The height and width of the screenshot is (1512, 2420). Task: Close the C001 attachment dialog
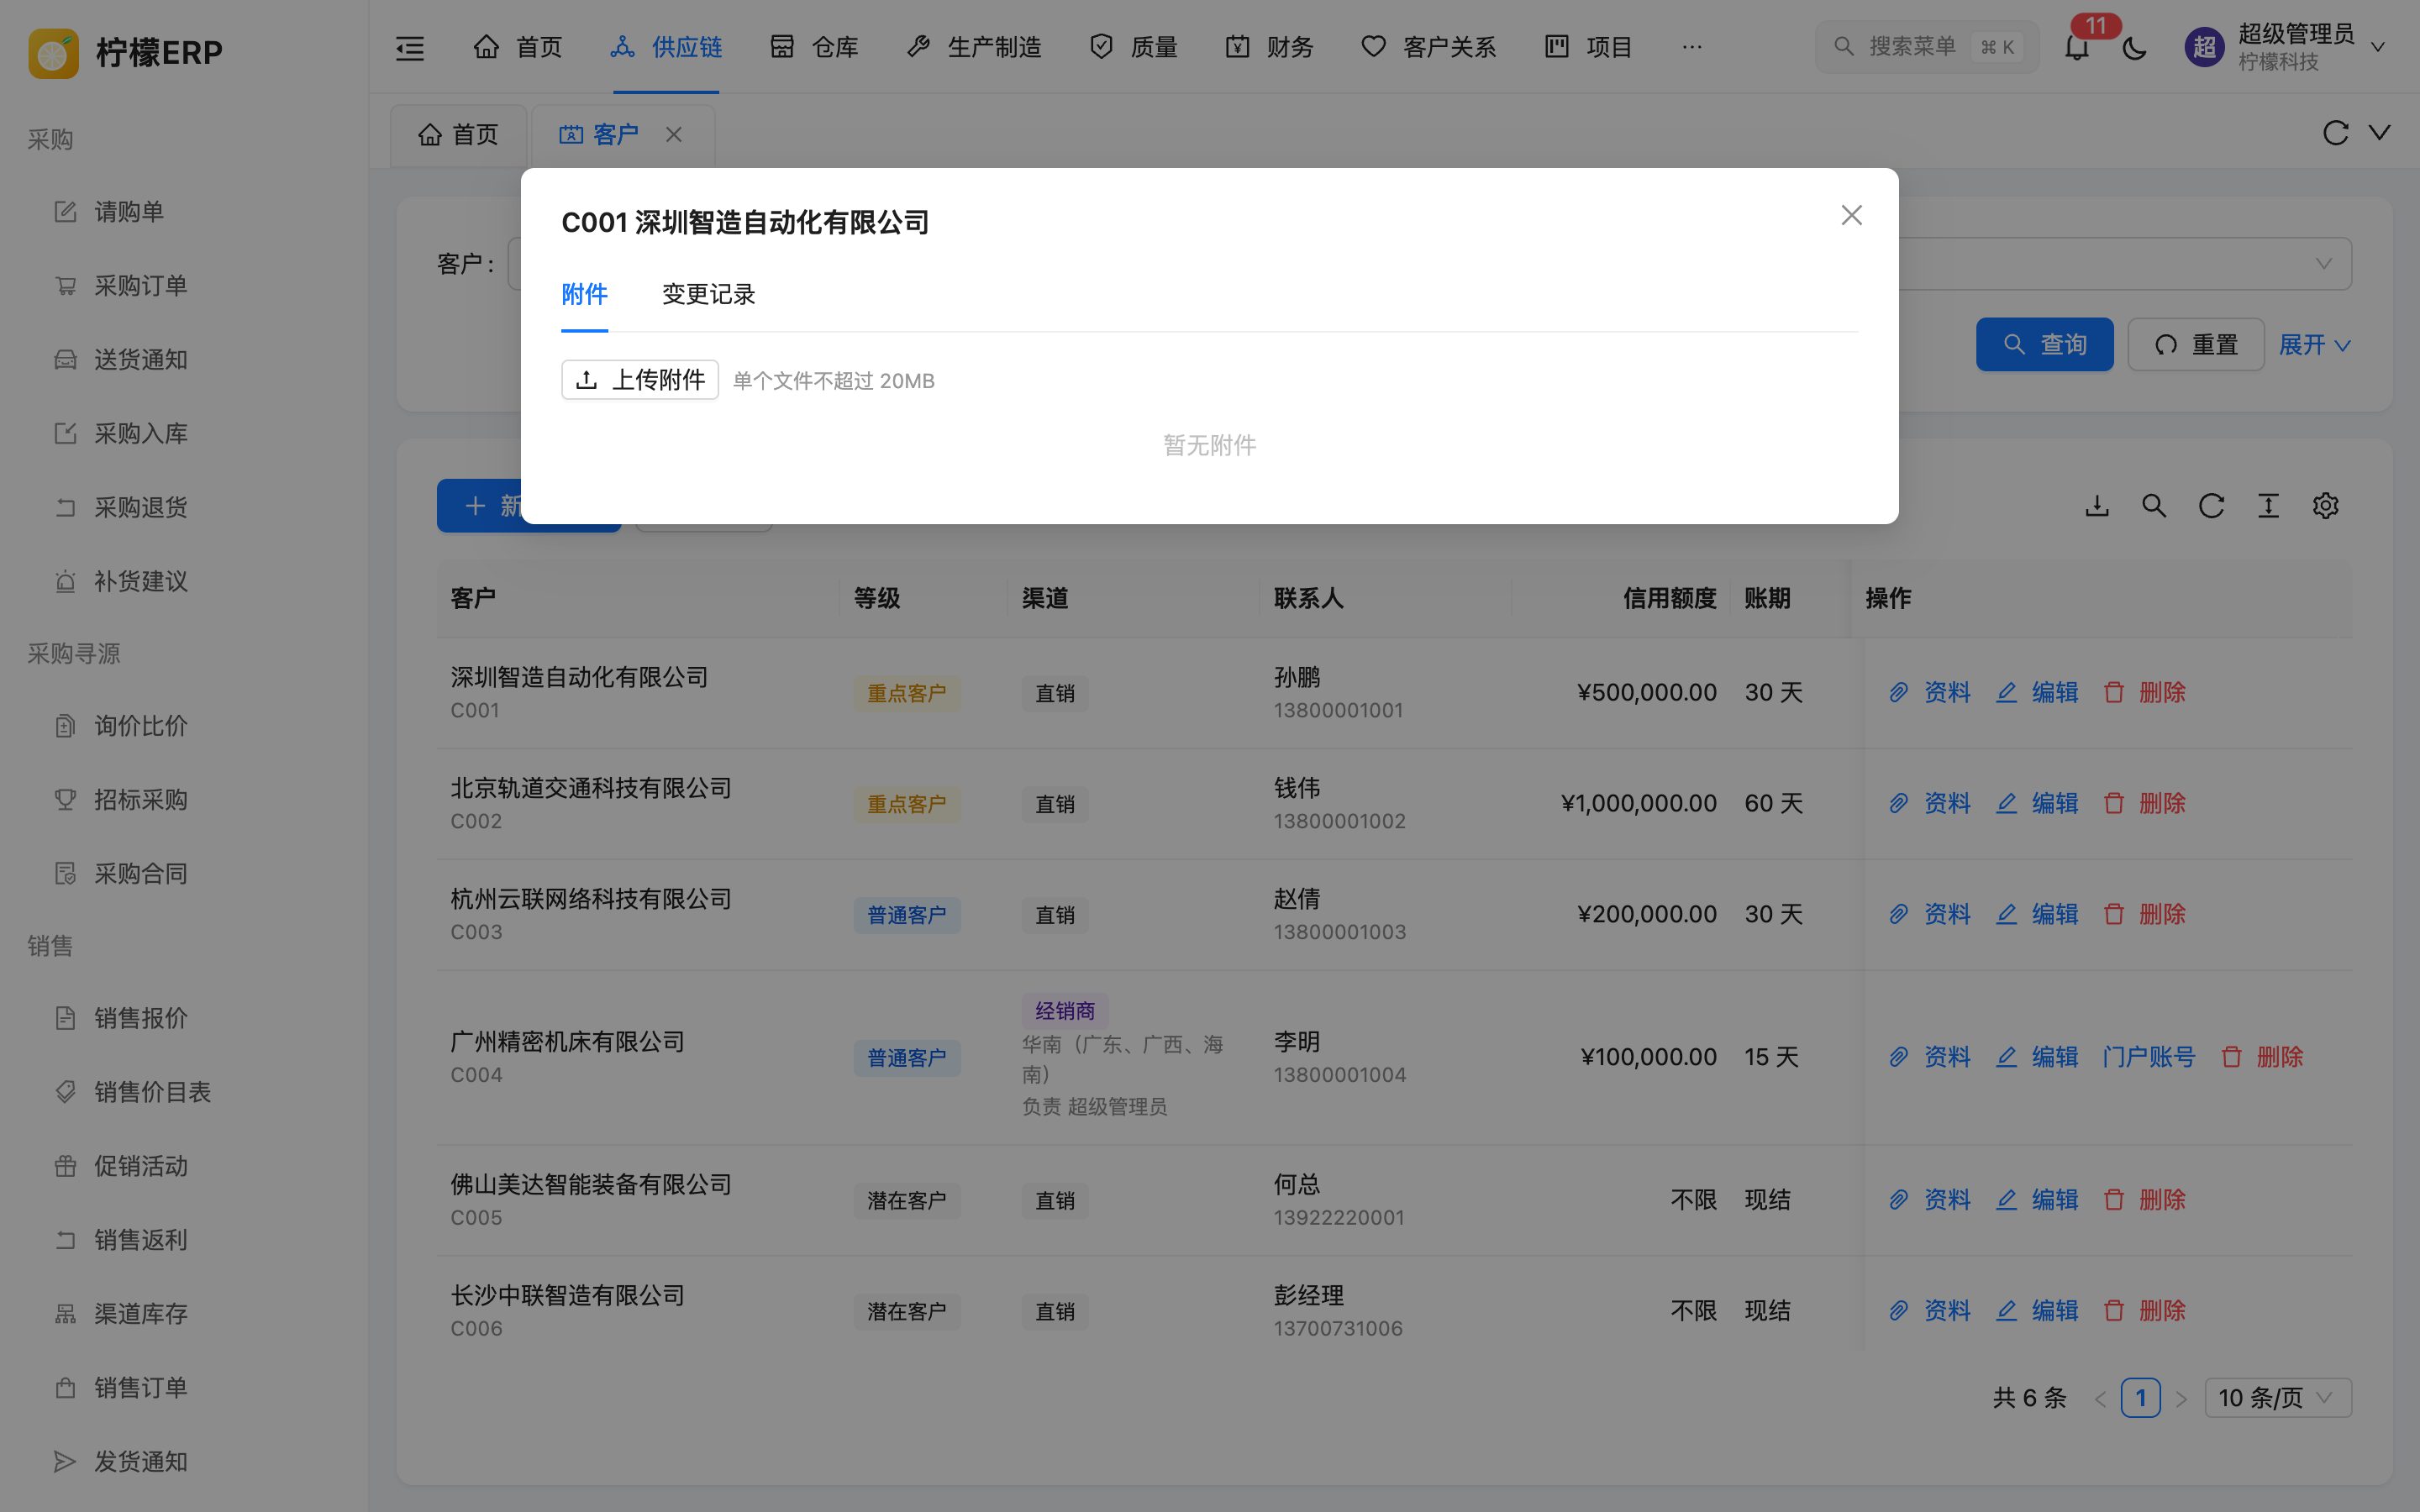click(1851, 215)
